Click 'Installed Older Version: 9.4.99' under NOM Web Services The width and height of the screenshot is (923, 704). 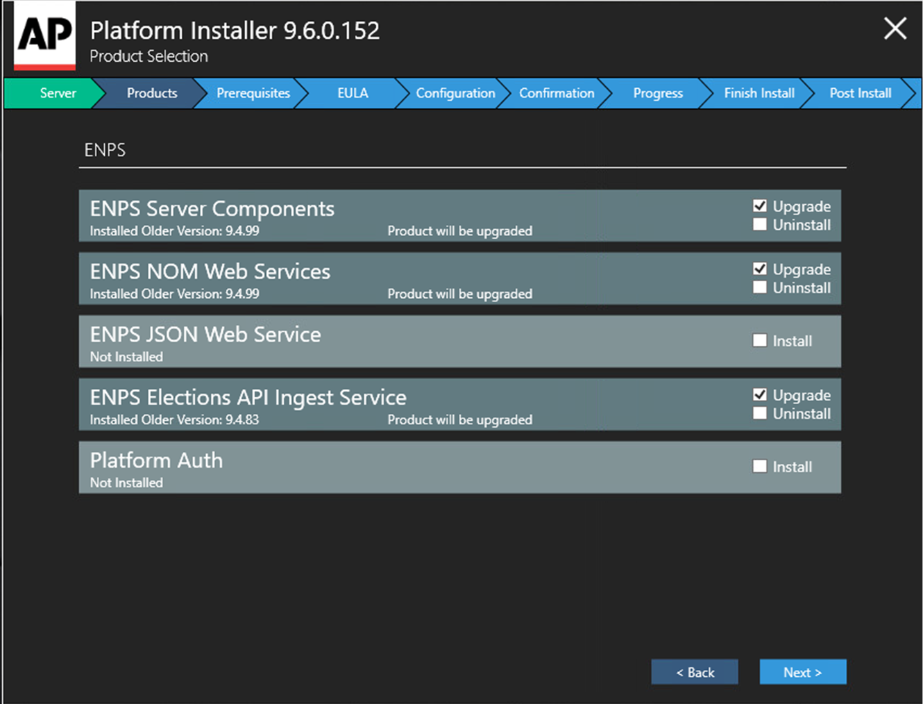pos(174,294)
